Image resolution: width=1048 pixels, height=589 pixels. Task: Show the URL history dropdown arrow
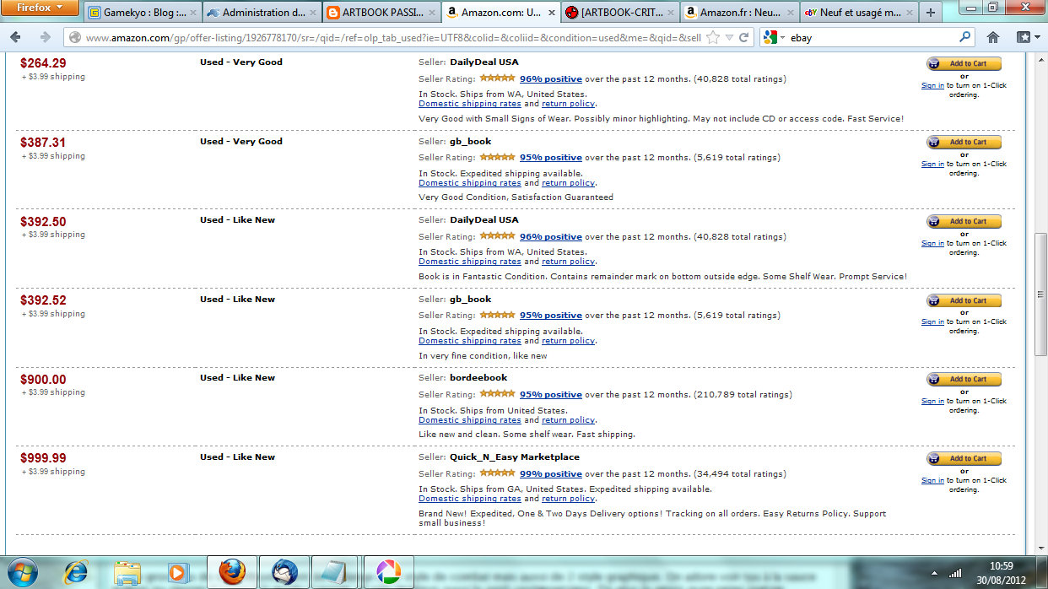click(x=730, y=38)
